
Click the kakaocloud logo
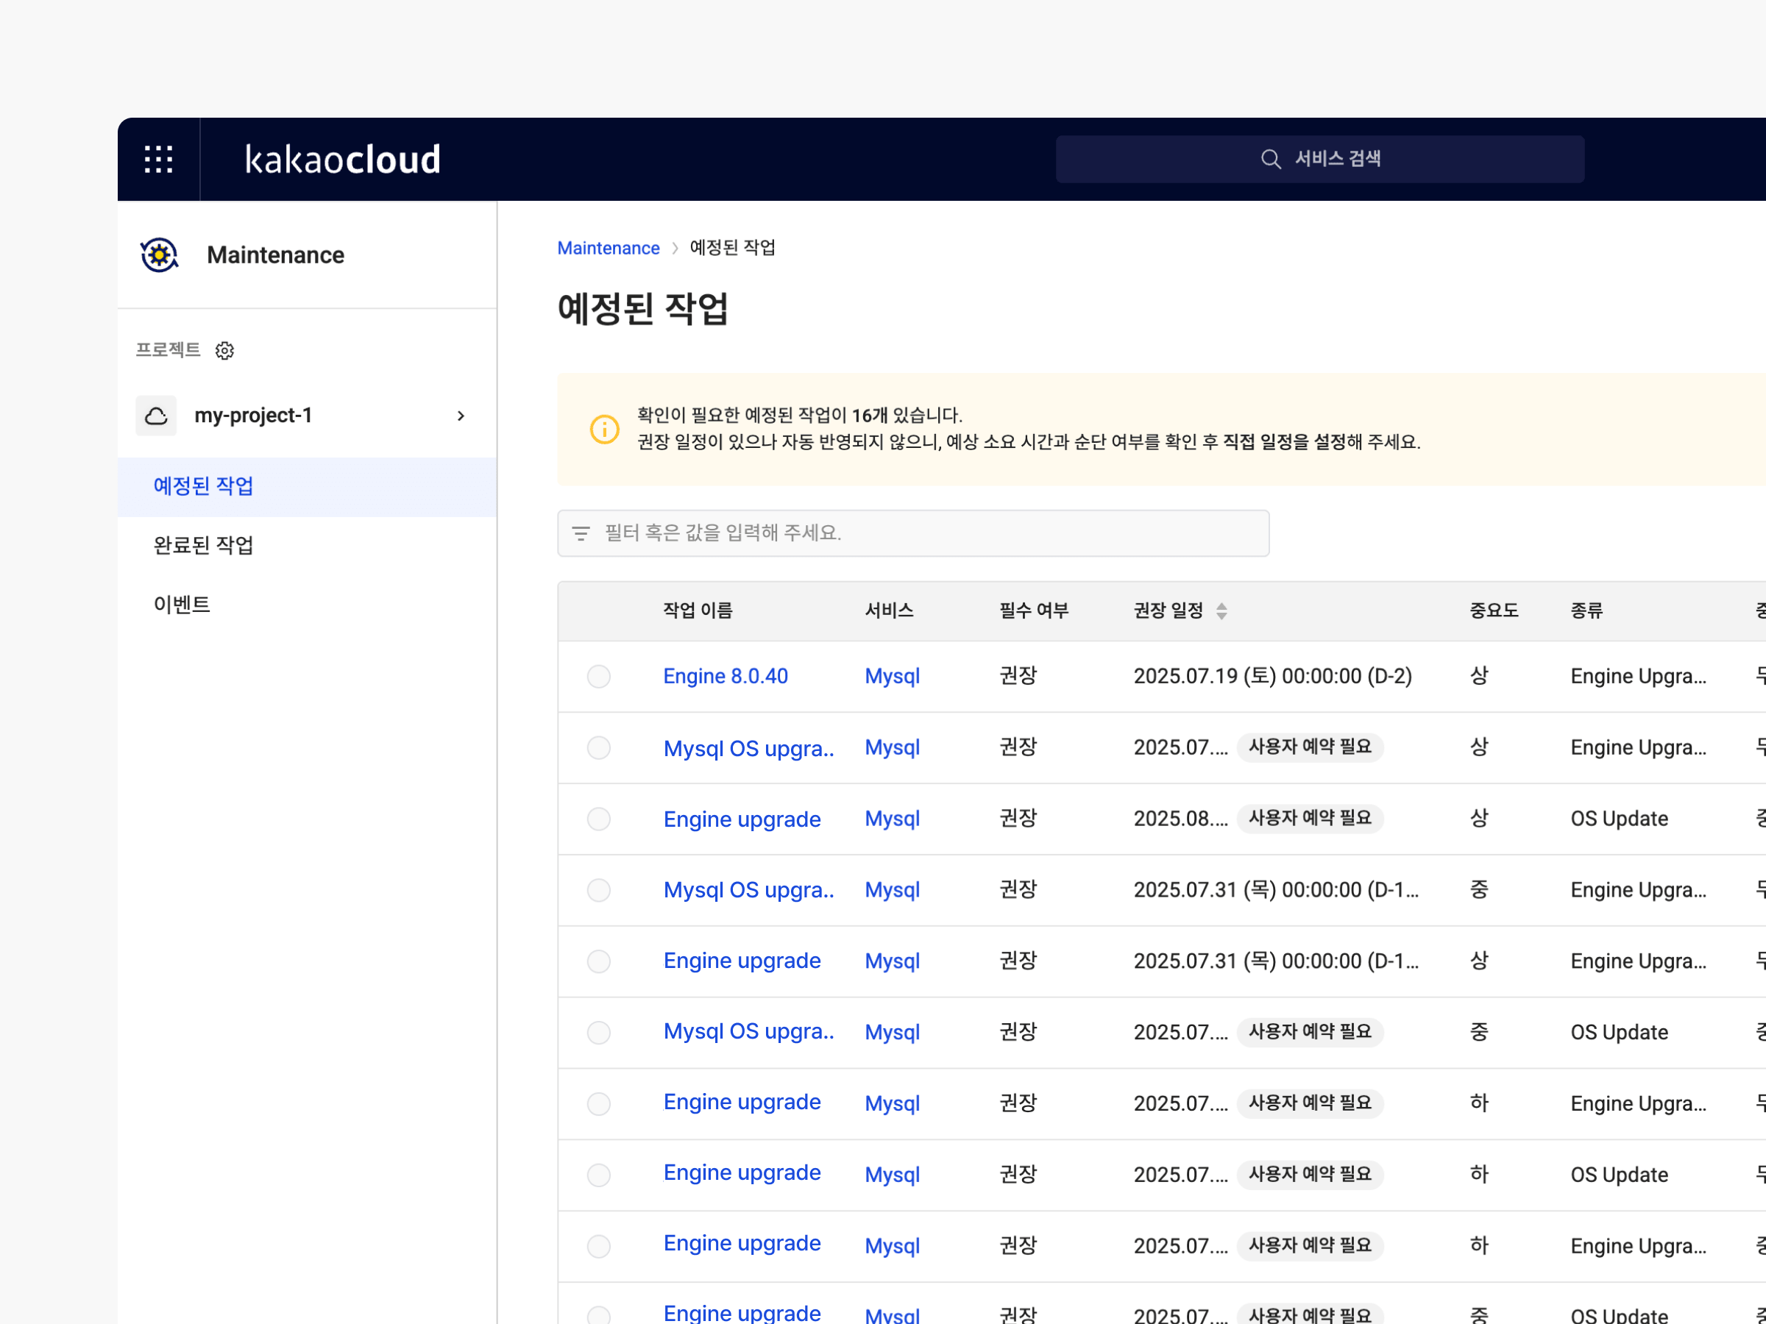342,159
